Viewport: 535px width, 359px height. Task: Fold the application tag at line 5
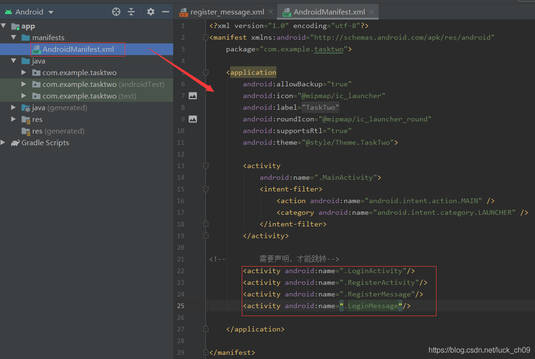[206, 72]
